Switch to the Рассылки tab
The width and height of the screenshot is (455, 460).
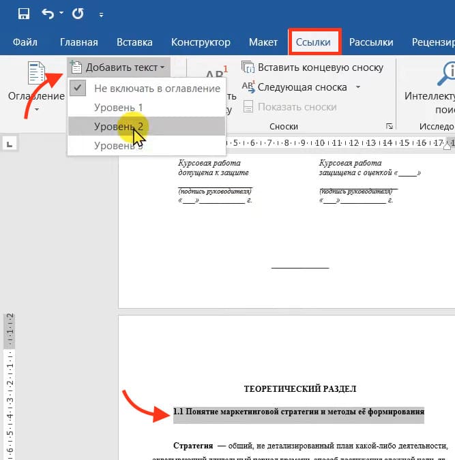pyautogui.click(x=371, y=42)
